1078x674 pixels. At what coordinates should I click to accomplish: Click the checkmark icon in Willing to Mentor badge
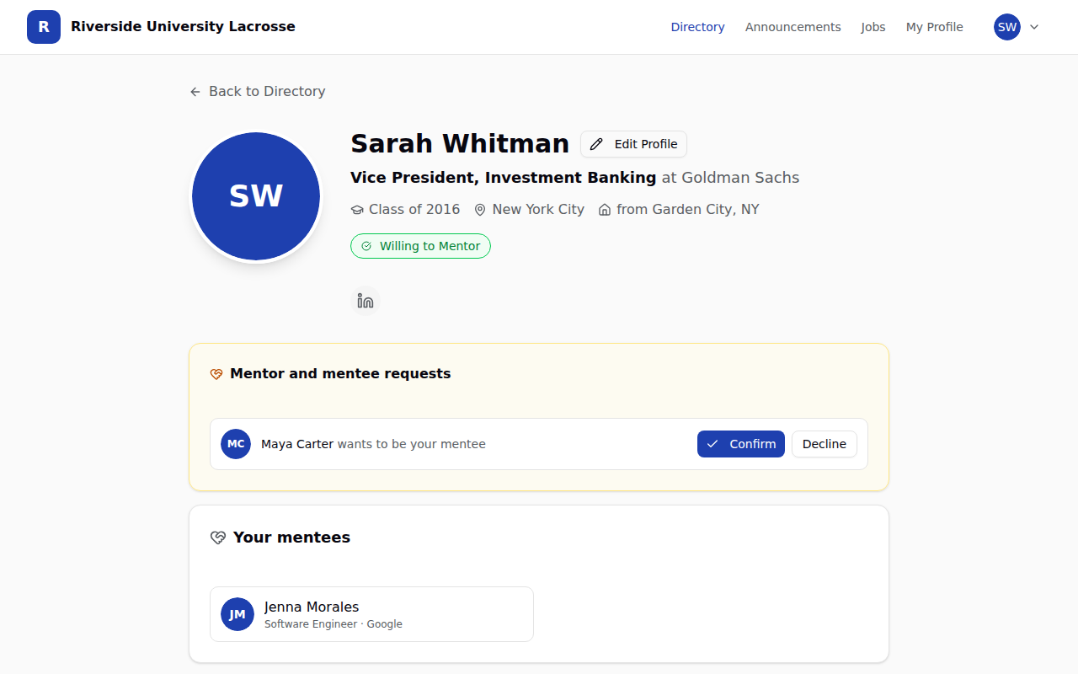pos(366,246)
